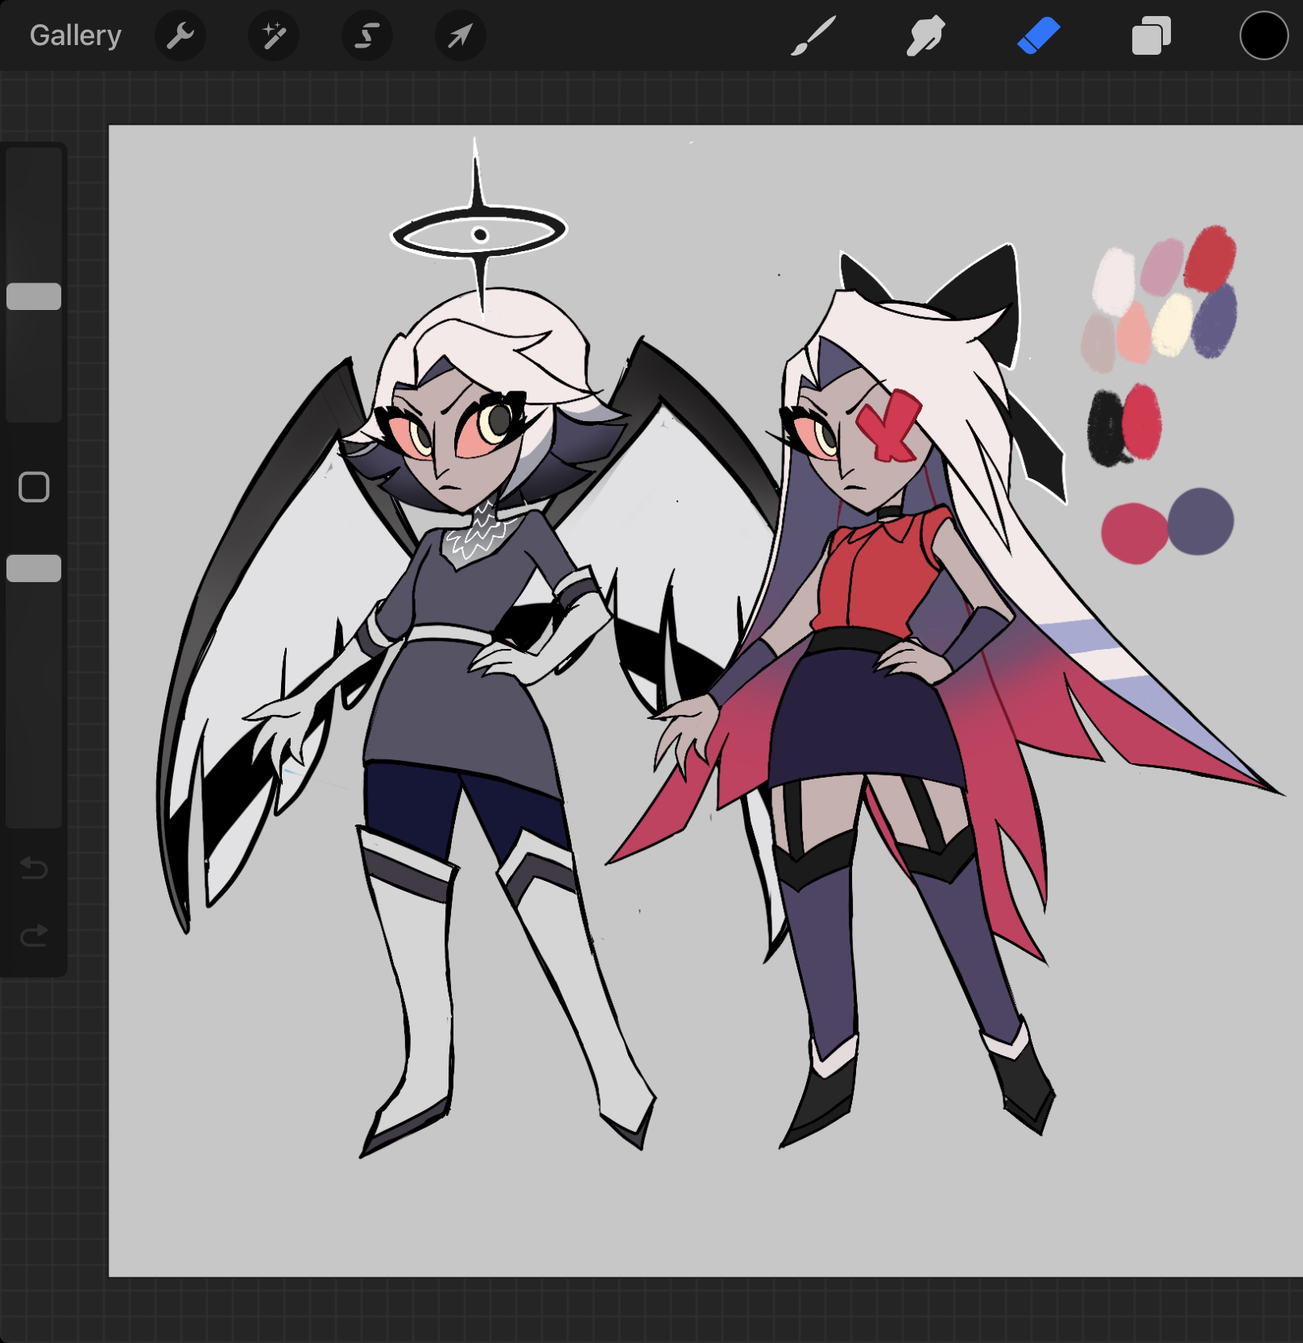Open the Adjustments magic wand menu
Viewport: 1303px width, 1343px height.
(274, 36)
